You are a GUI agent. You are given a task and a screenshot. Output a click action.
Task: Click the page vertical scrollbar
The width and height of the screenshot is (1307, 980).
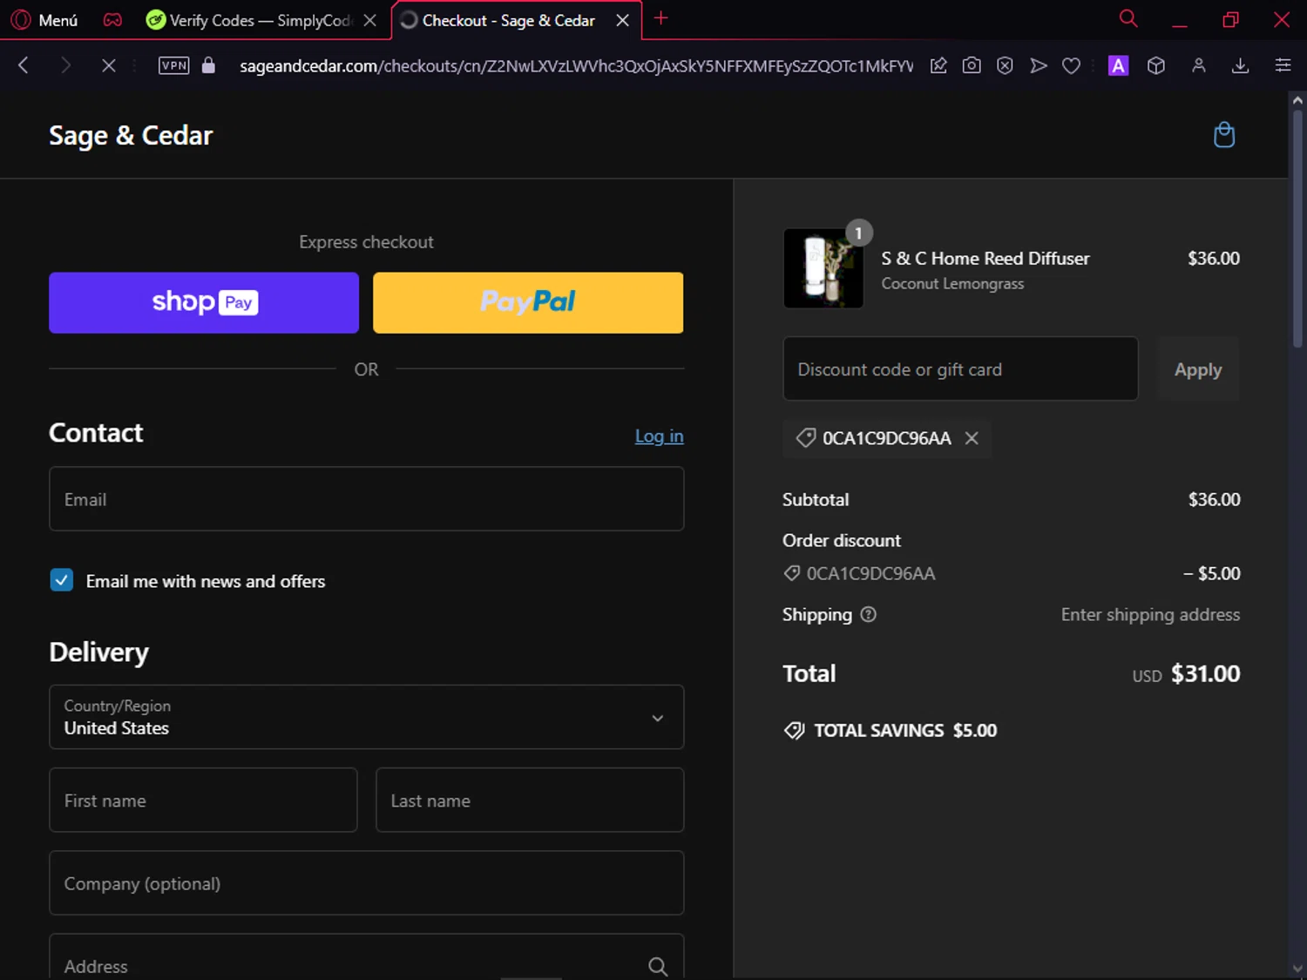(x=1297, y=230)
